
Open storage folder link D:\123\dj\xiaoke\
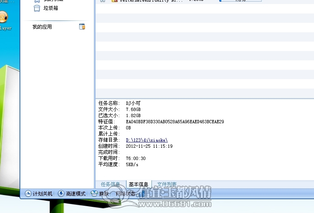(x=147, y=140)
